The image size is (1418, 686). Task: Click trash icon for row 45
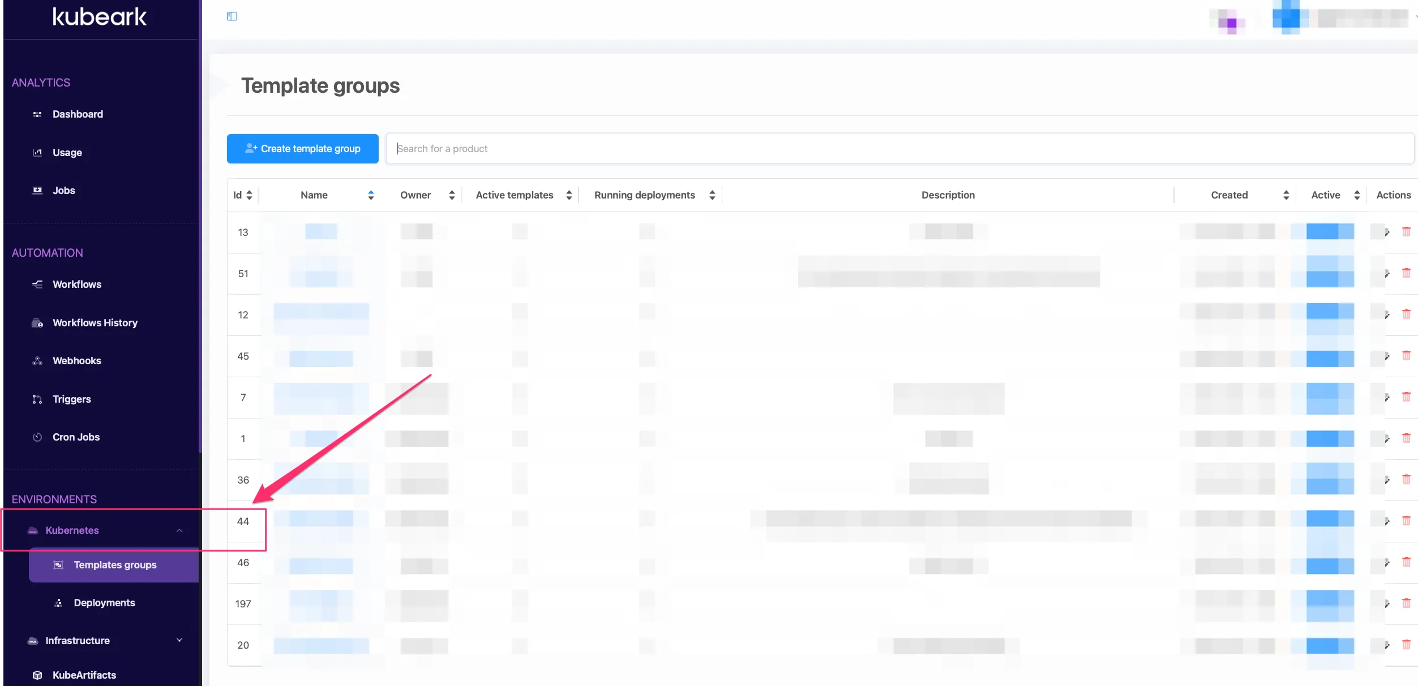[x=1406, y=355]
